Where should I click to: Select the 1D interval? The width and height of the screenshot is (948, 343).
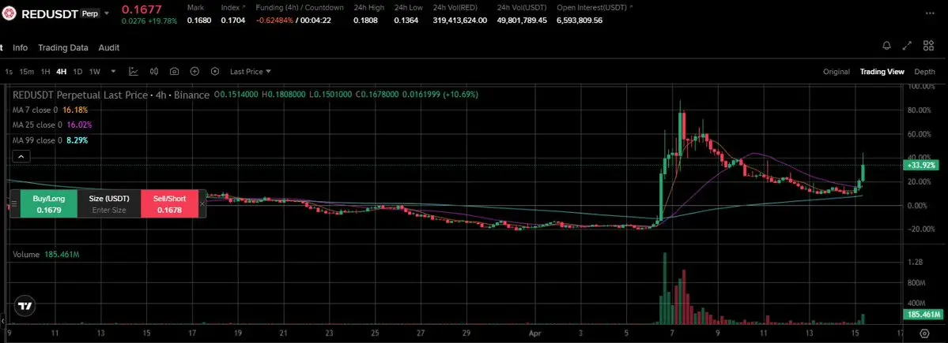77,71
